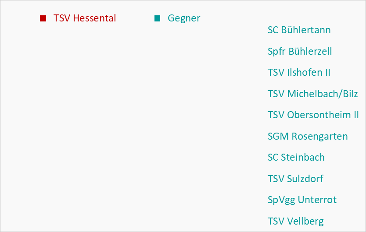Select the TSV Ilshofen II label
This screenshot has height=232, width=366.
[299, 72]
